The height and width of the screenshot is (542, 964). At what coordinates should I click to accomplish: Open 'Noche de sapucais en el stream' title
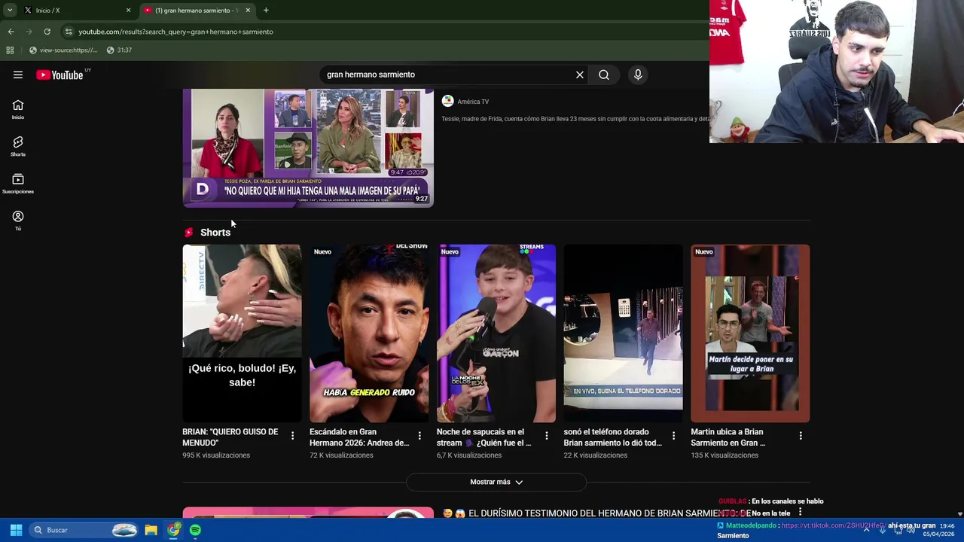point(484,437)
